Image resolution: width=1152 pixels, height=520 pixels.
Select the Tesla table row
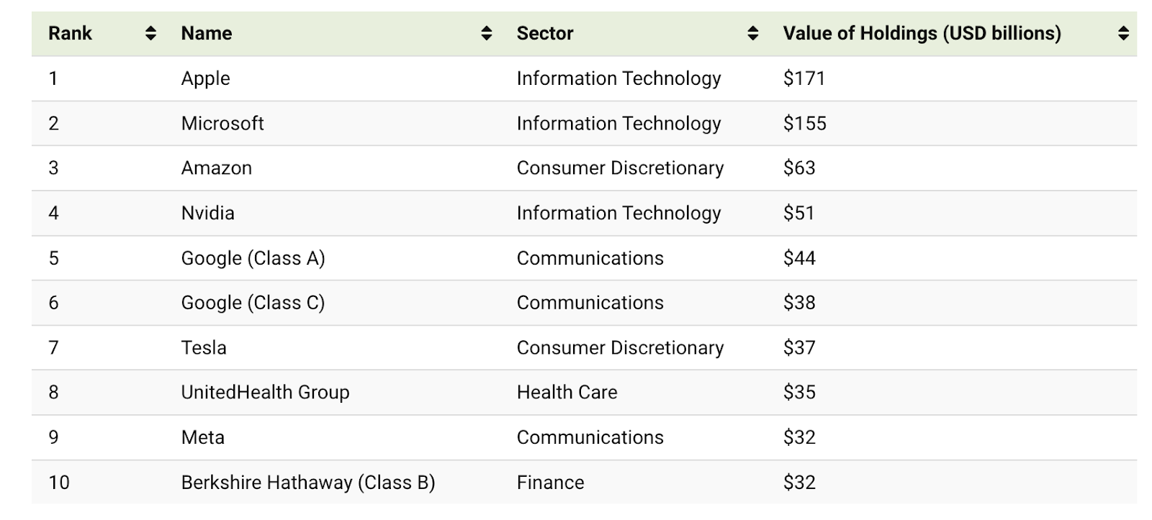[204, 347]
